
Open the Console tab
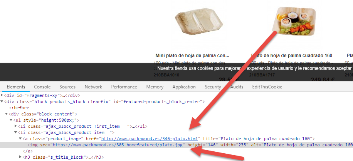(42, 87)
